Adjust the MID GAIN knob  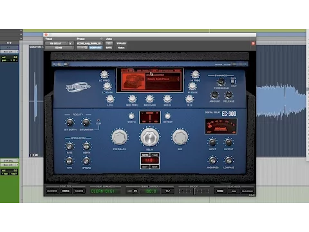pyautogui.click(x=149, y=99)
